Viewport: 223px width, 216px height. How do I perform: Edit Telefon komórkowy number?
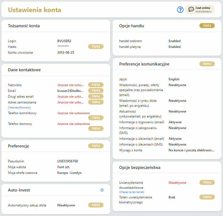pos(96,118)
